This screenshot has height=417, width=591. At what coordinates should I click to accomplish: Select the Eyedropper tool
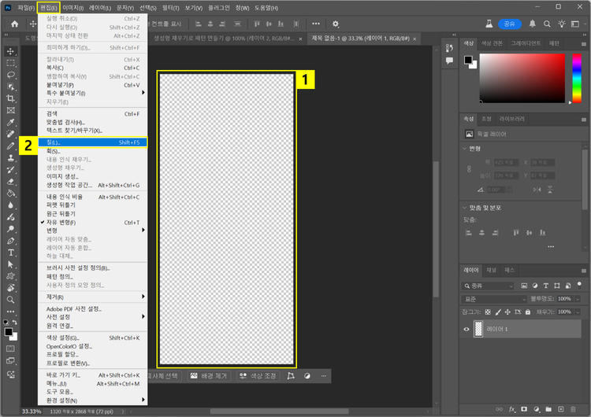[x=11, y=123]
